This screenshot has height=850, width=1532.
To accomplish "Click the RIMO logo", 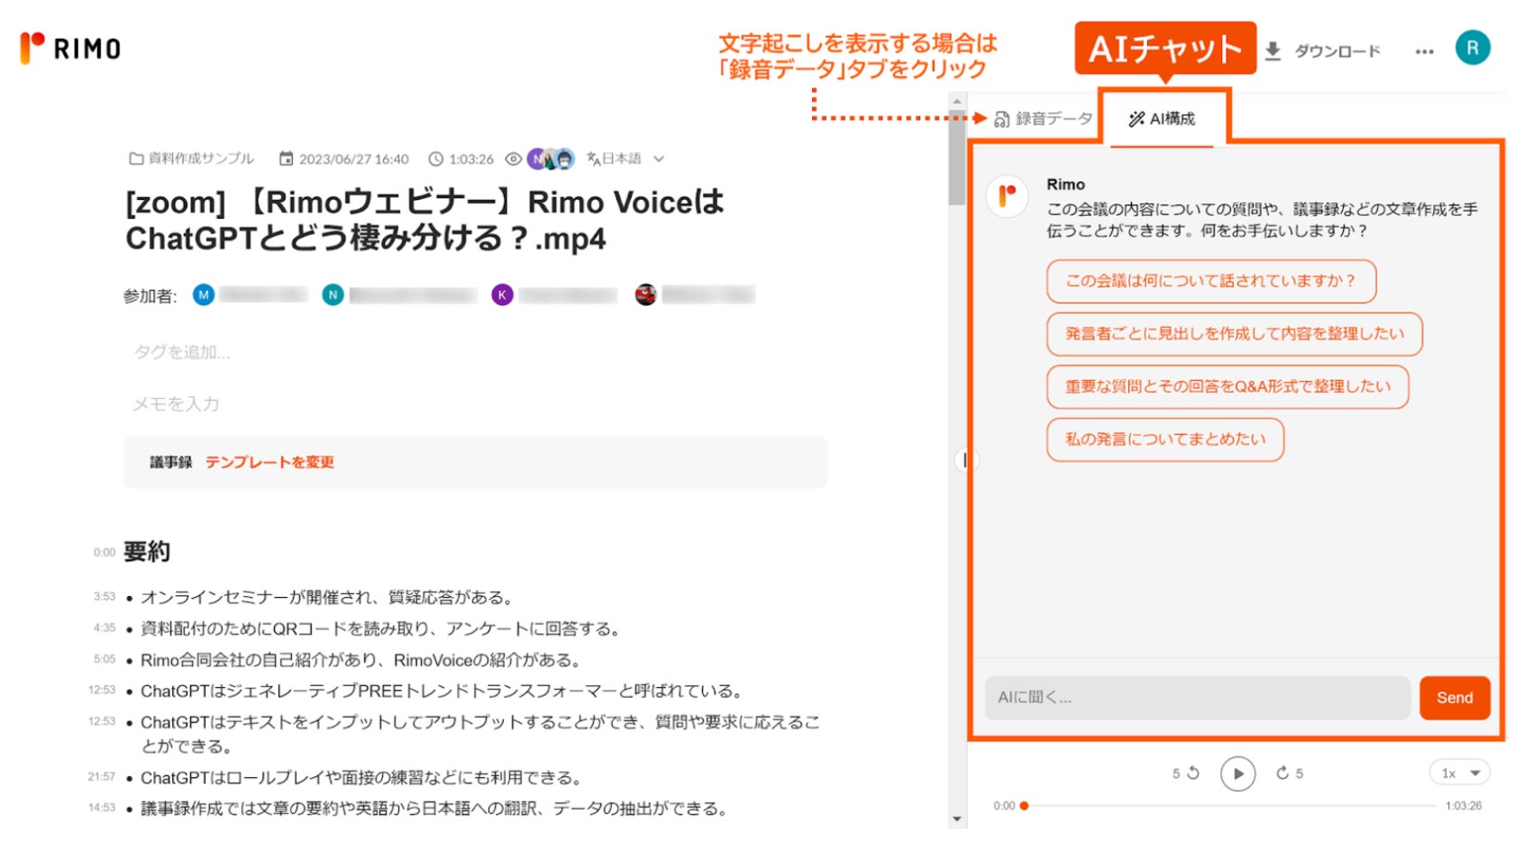I will pos(70,48).
